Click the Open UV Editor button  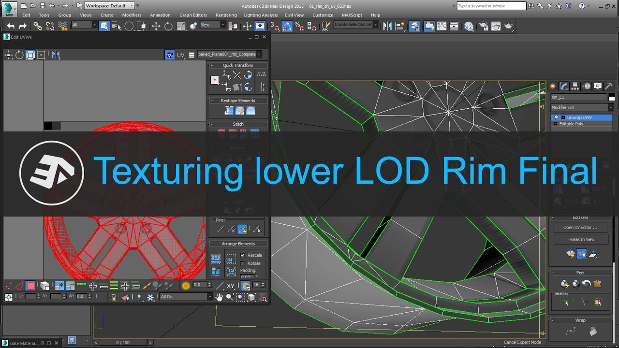point(580,227)
